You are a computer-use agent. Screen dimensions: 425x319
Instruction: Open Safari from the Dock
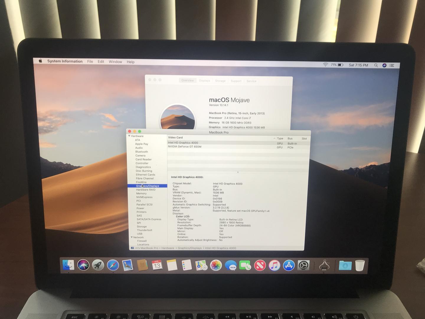coord(113,265)
